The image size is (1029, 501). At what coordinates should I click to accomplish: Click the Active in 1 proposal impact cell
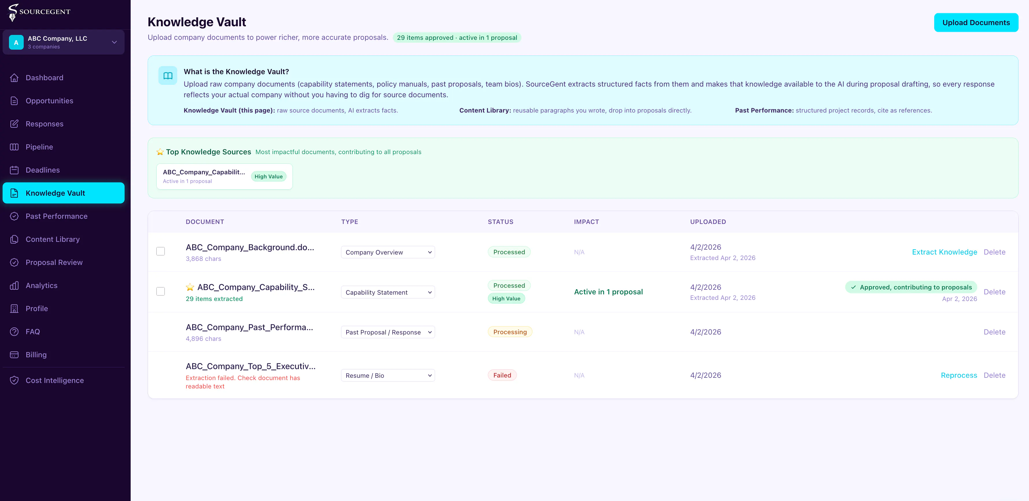[608, 292]
